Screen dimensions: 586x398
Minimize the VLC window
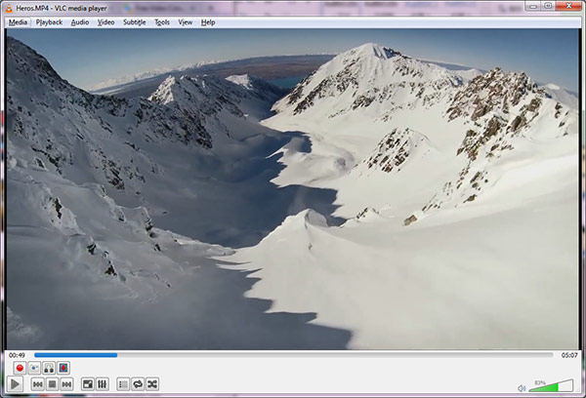pyautogui.click(x=533, y=6)
